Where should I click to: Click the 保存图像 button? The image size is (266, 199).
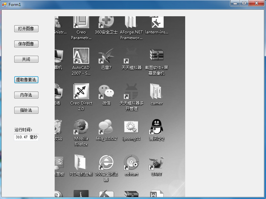26,44
